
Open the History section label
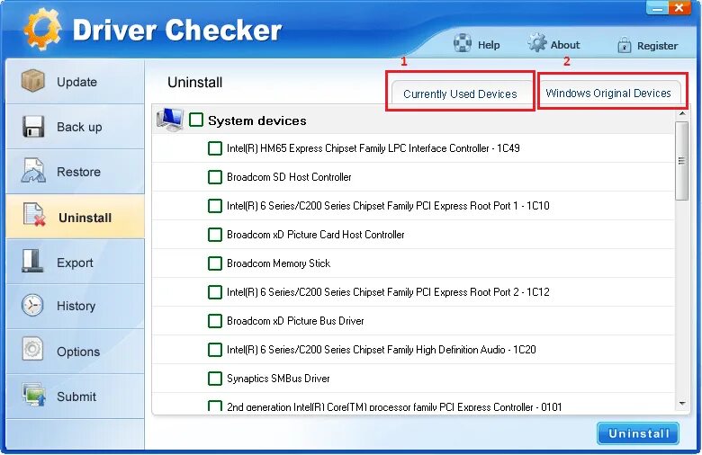click(x=76, y=306)
